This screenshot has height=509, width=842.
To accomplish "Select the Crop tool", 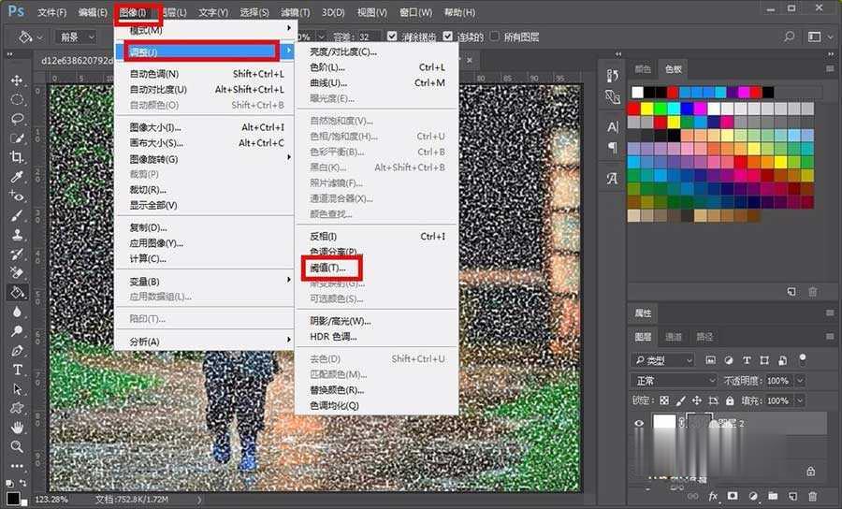I will (17, 157).
